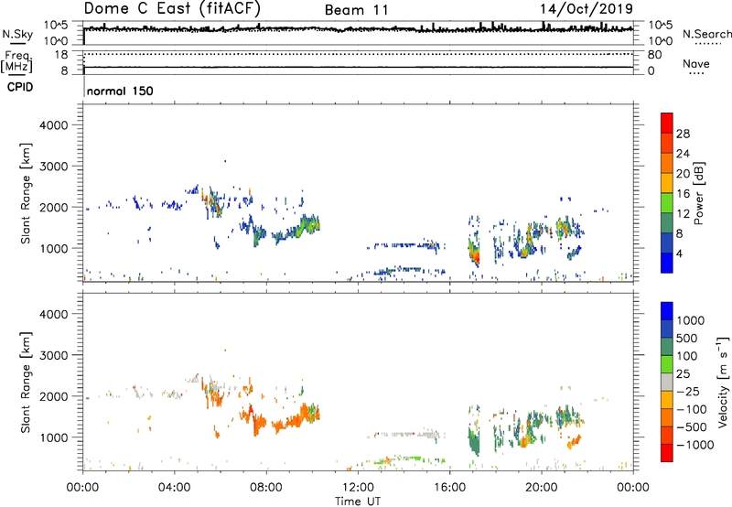Image resolution: width=732 pixels, height=507 pixels.
Task: Pick the dark teal 8–12 dB Power colorbar segment
Action: coord(667,222)
